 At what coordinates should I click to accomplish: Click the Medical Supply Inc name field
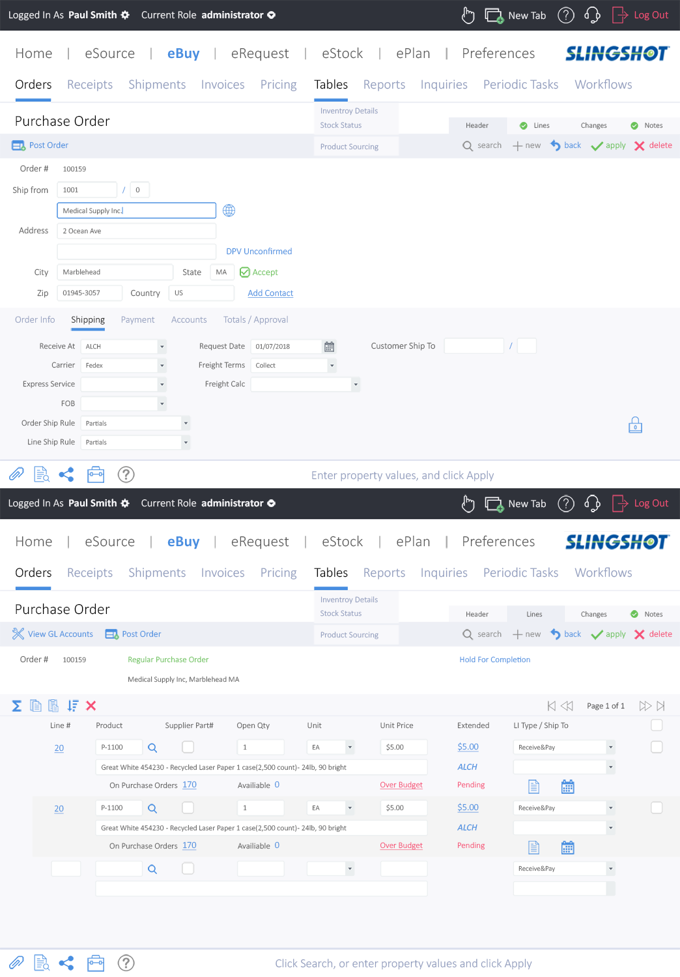coord(137,211)
